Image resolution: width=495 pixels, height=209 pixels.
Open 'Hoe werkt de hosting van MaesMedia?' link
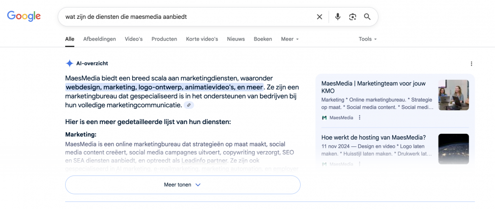coord(373,137)
